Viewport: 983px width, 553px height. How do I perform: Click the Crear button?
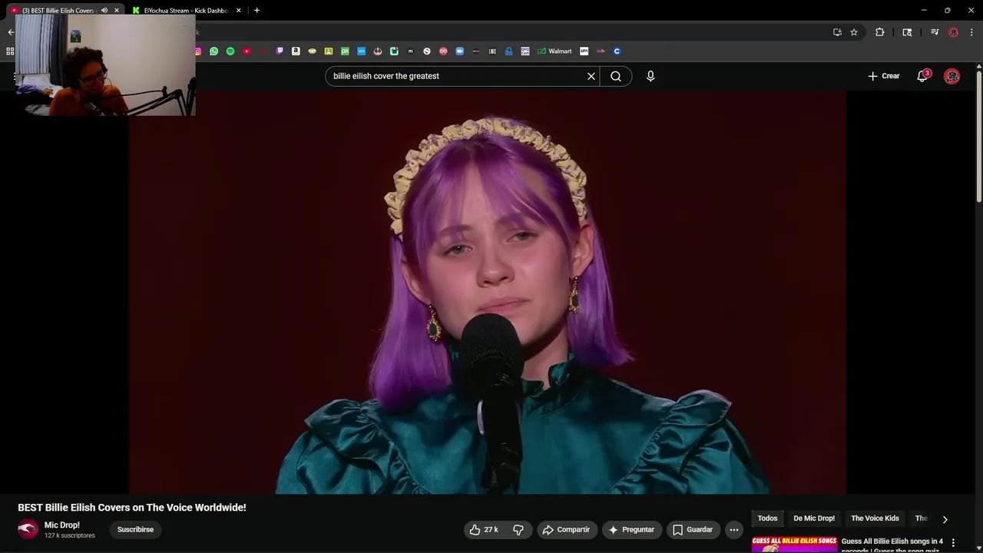[884, 76]
